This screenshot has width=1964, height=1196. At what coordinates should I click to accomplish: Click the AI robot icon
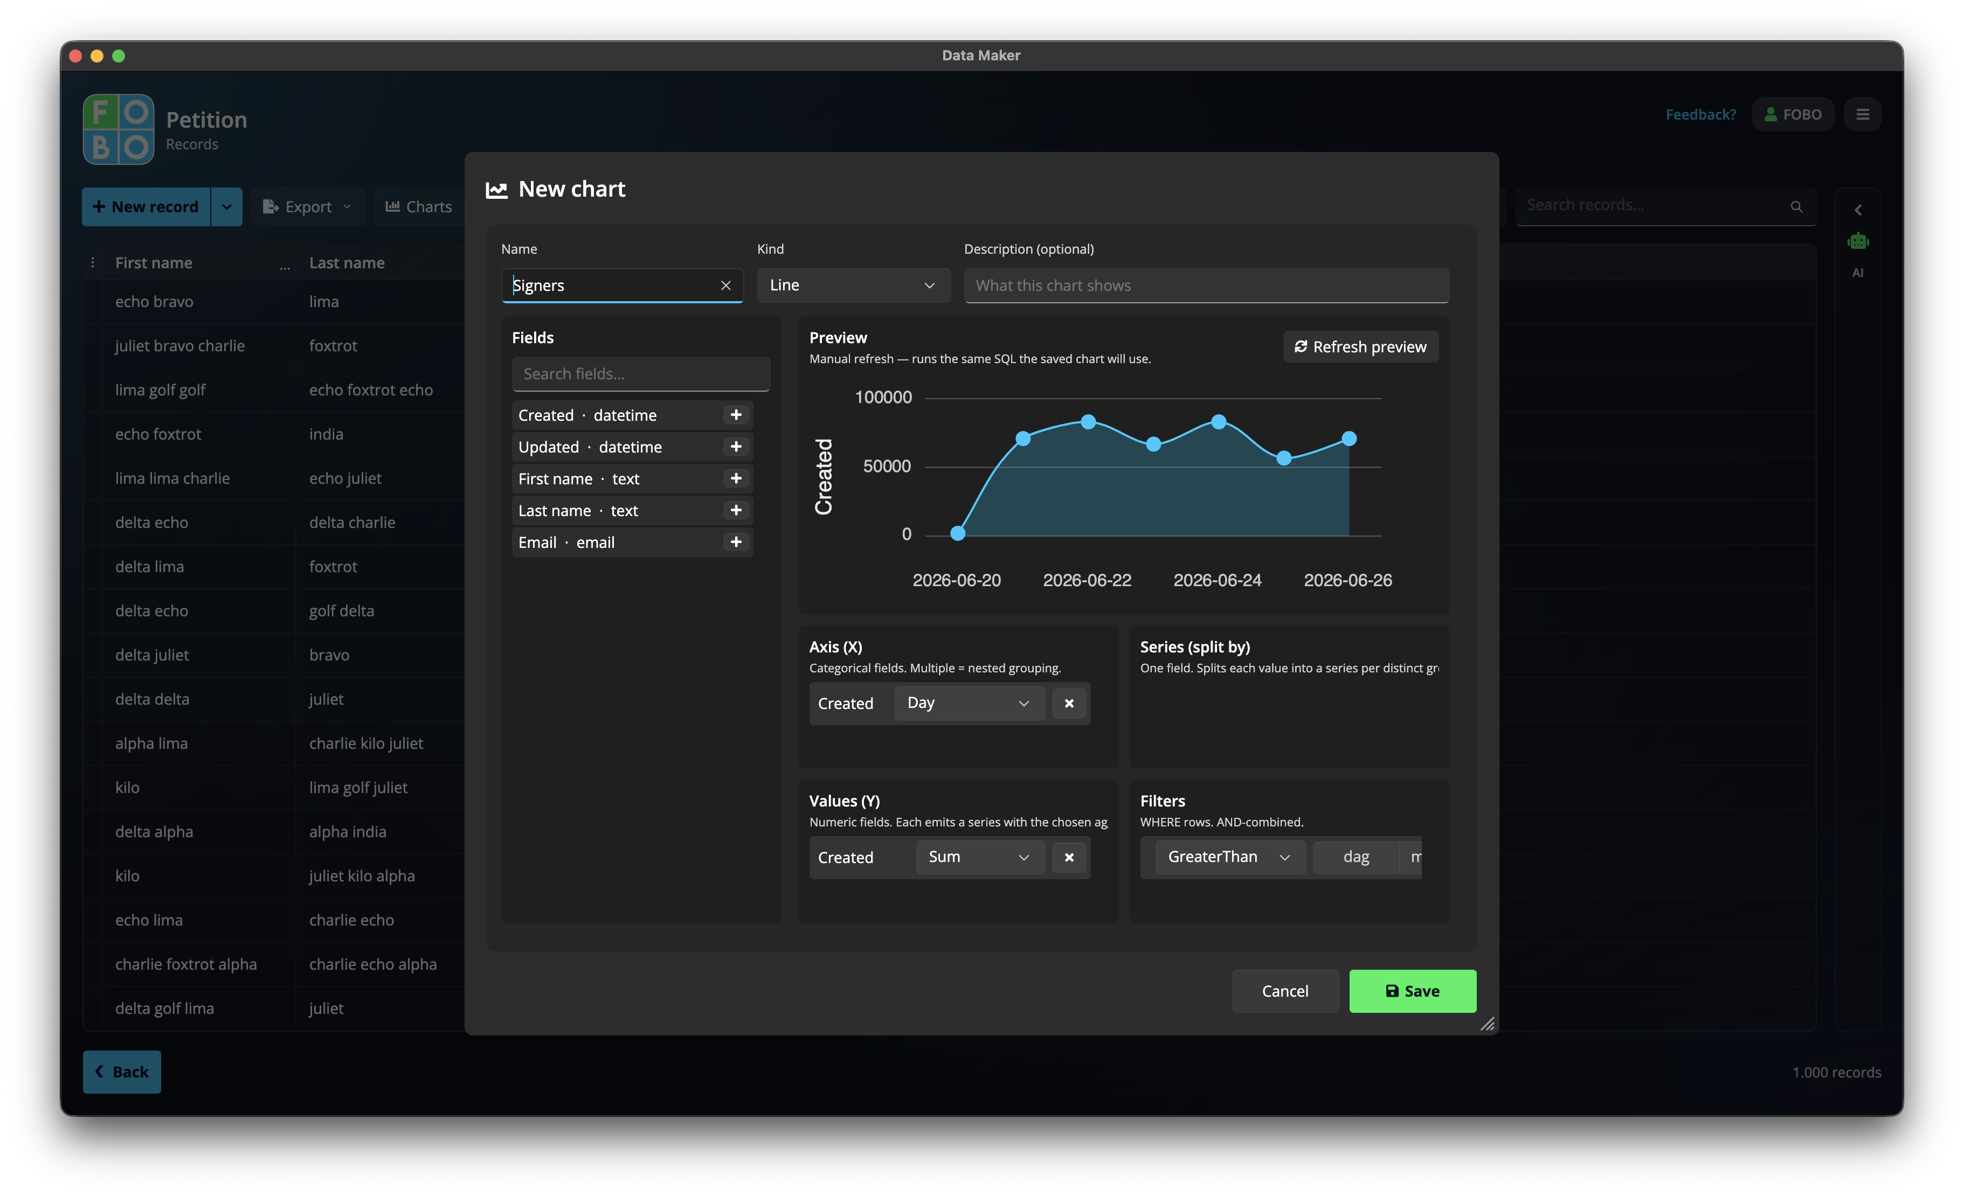tap(1857, 241)
